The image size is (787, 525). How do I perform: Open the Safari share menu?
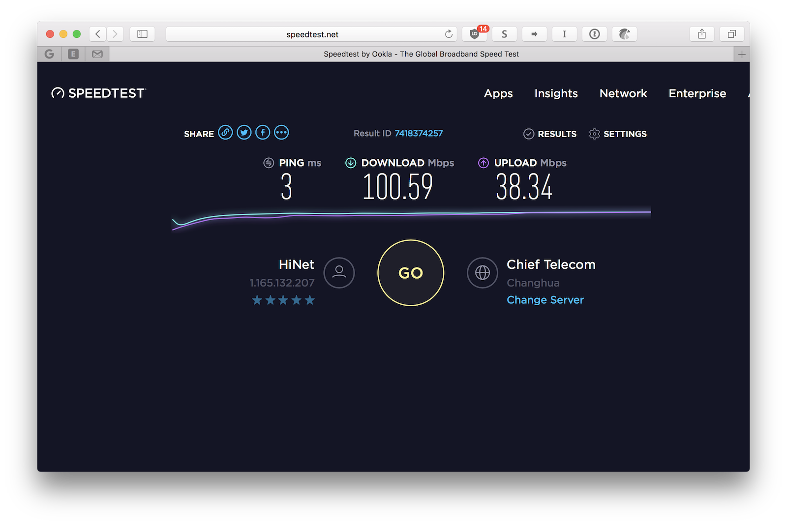(x=702, y=34)
